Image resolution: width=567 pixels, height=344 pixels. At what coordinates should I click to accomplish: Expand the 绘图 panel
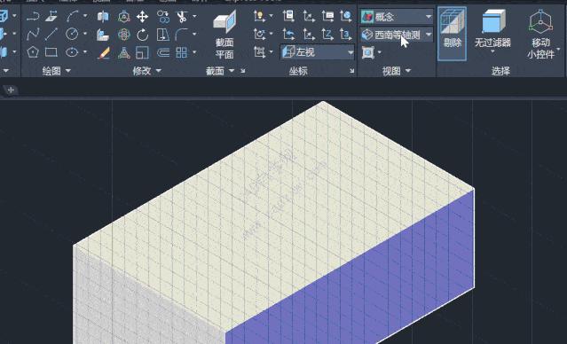pyautogui.click(x=57, y=71)
